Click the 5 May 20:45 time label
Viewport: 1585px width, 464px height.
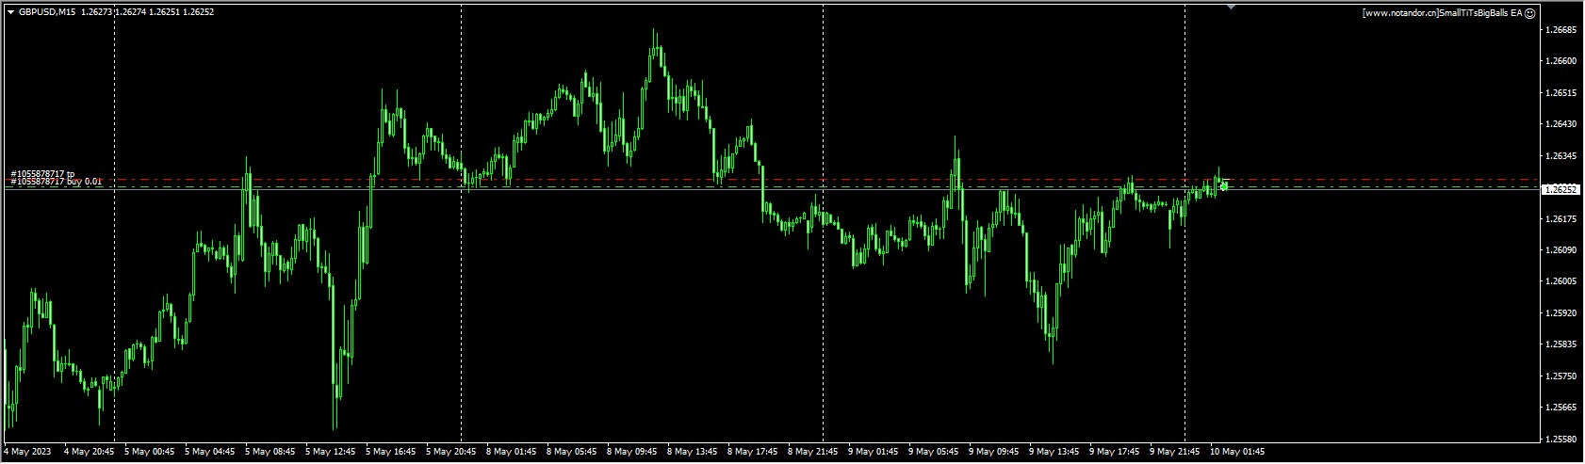(x=450, y=453)
